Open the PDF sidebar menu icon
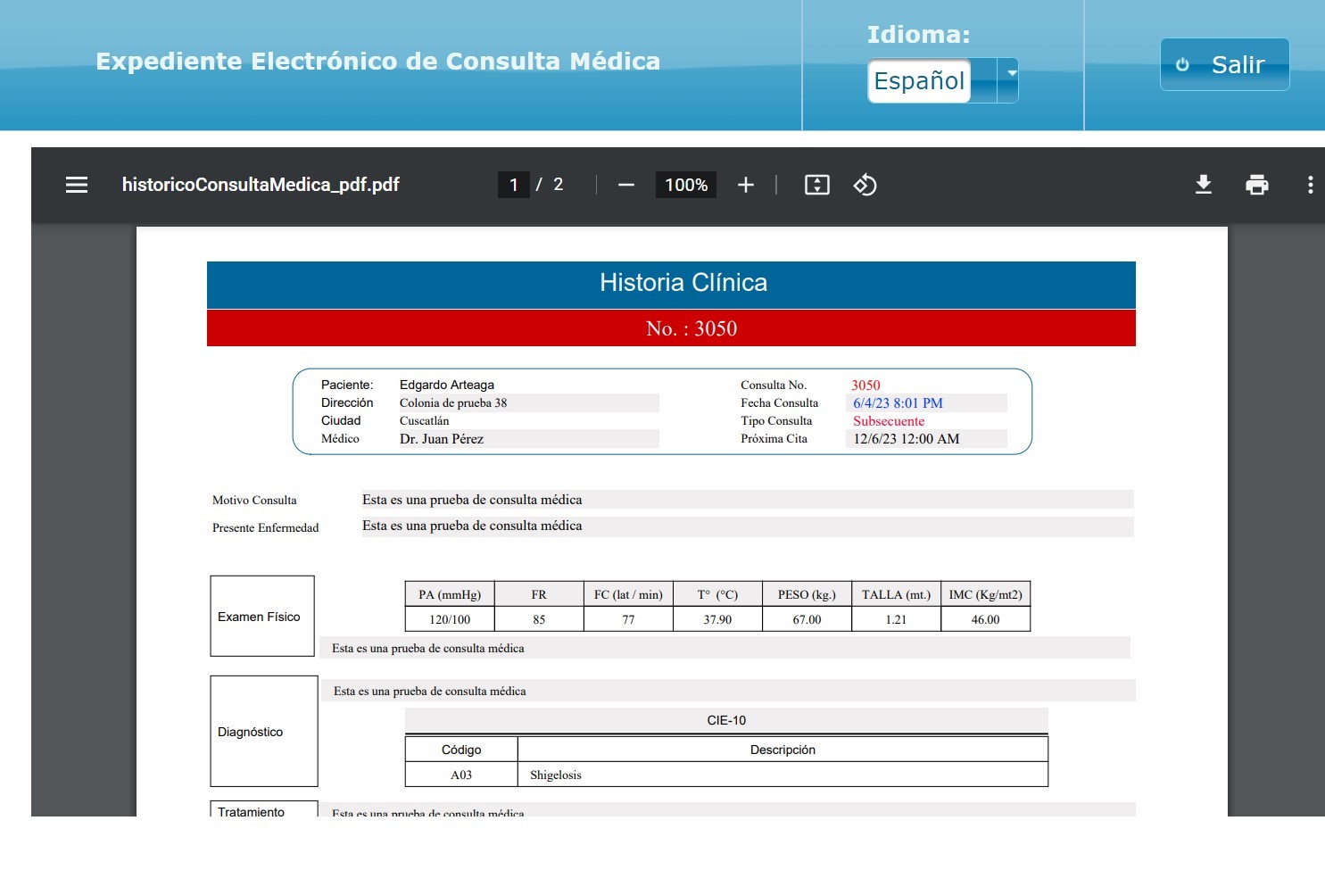Viewport: 1325px width, 887px height. click(x=77, y=185)
